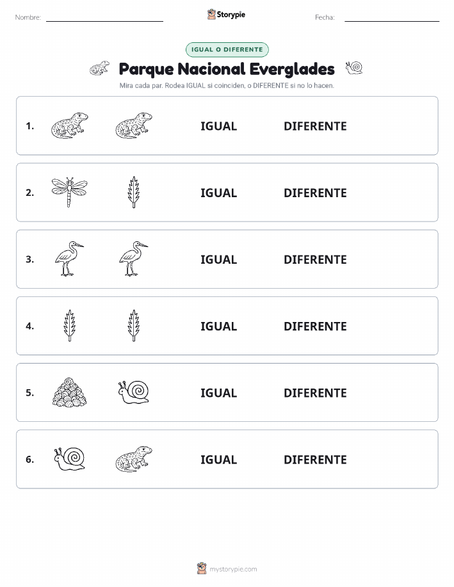Image resolution: width=454 pixels, height=587 pixels.
Task: Click the snail picture in row 6
Action: (70, 459)
